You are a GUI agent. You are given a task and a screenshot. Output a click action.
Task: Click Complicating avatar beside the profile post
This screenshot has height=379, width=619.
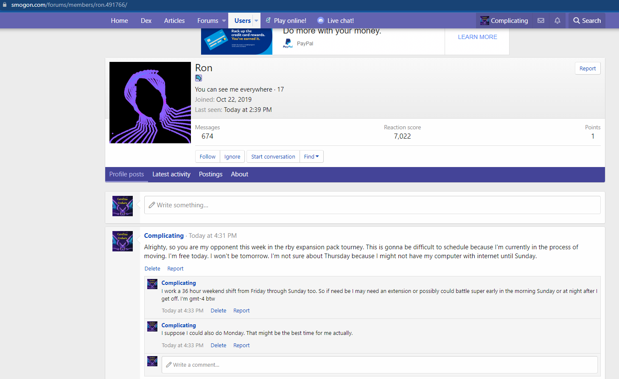(x=123, y=241)
